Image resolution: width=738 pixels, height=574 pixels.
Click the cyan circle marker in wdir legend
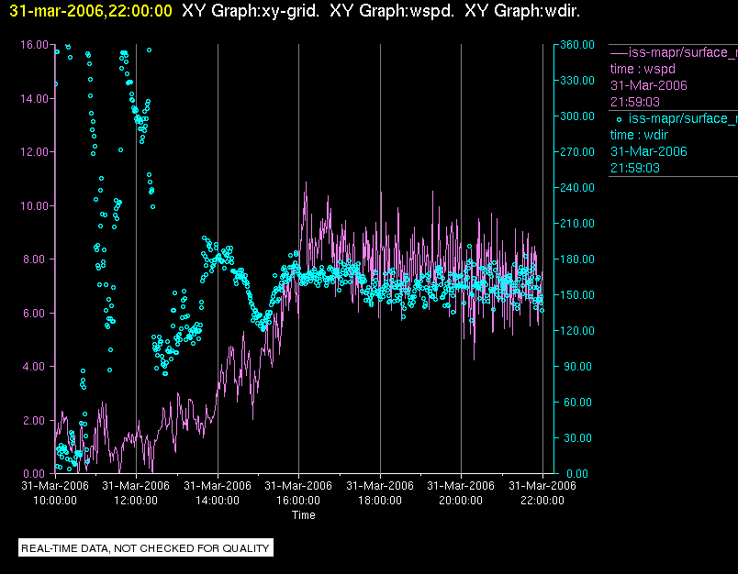point(619,119)
